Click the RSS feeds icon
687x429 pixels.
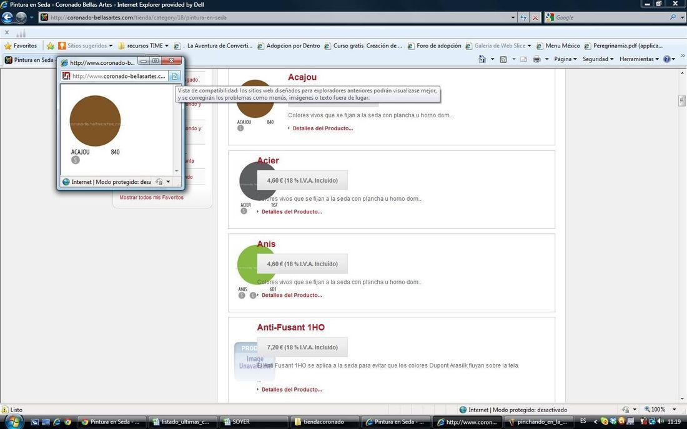(503, 59)
